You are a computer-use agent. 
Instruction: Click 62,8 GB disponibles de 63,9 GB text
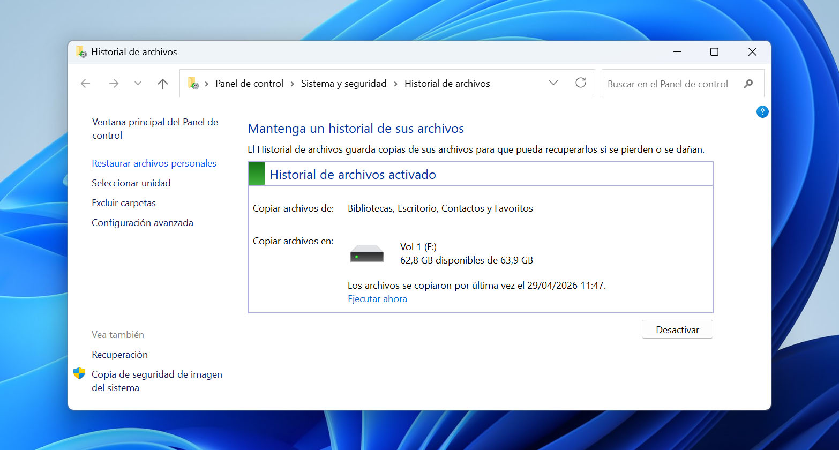(x=467, y=260)
